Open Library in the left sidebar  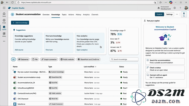pyautogui.click(x=4, y=35)
